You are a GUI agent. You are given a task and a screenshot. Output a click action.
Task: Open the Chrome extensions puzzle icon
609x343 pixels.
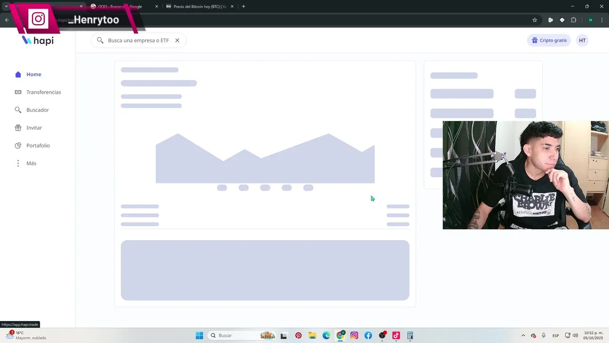[x=574, y=20]
